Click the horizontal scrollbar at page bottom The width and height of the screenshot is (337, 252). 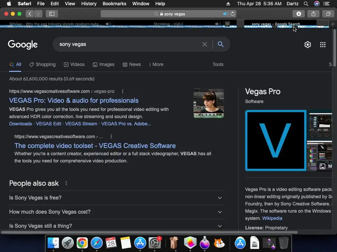click(149, 232)
